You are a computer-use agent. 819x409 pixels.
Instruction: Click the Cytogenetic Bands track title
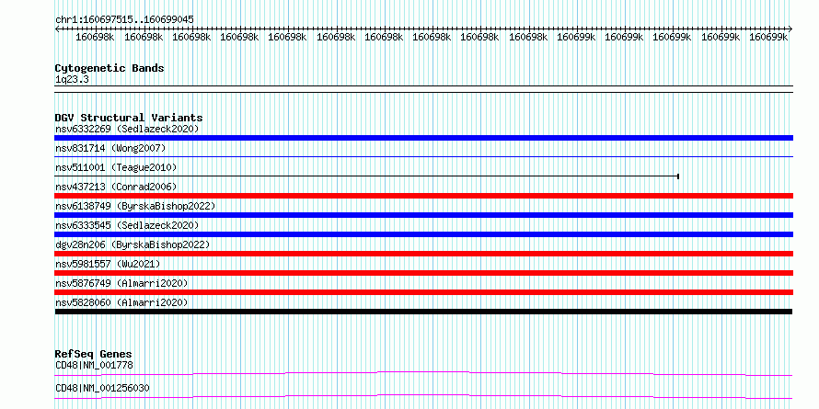(110, 68)
